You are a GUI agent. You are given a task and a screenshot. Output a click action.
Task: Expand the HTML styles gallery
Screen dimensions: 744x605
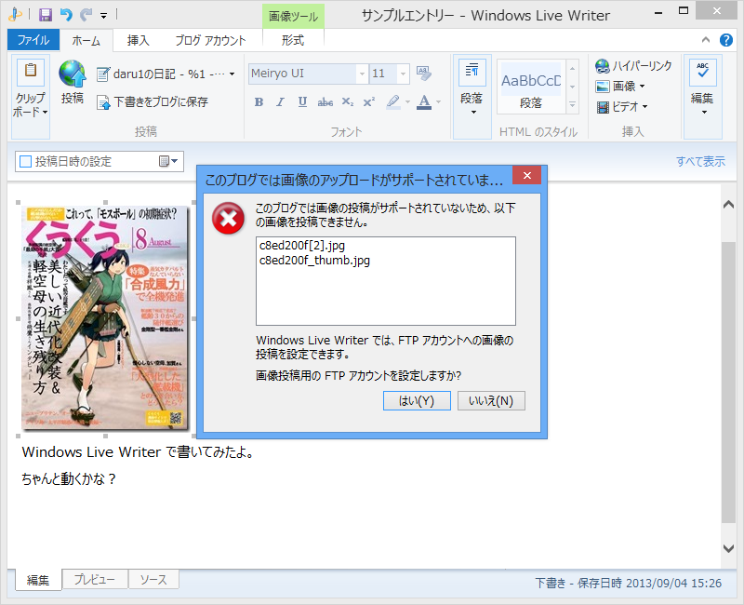[x=573, y=104]
